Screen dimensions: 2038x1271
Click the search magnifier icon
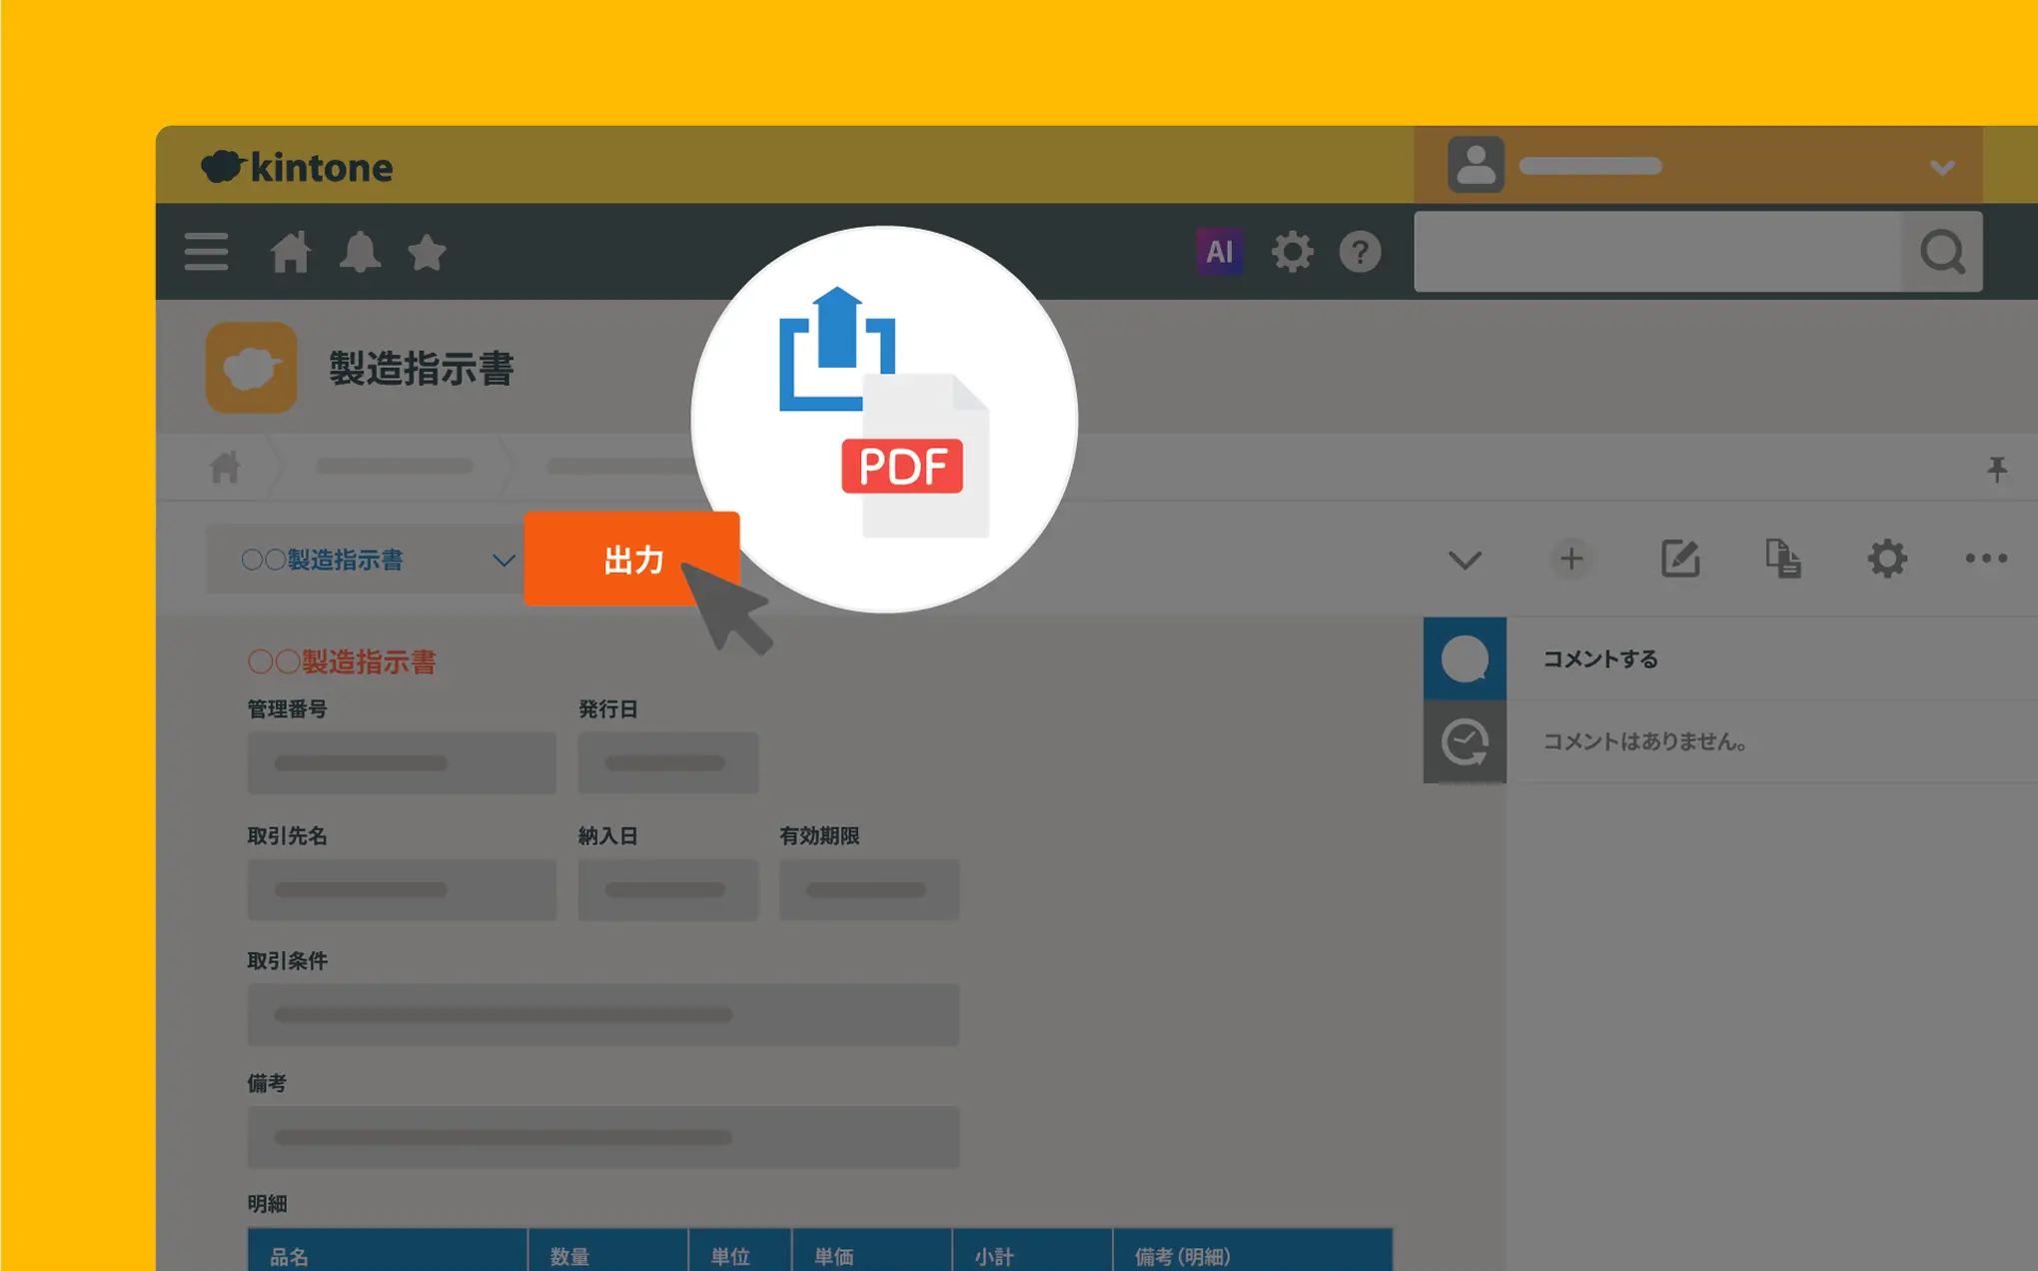tap(1942, 252)
